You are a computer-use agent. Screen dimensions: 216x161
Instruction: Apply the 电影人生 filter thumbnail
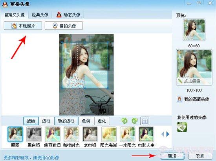(146, 134)
